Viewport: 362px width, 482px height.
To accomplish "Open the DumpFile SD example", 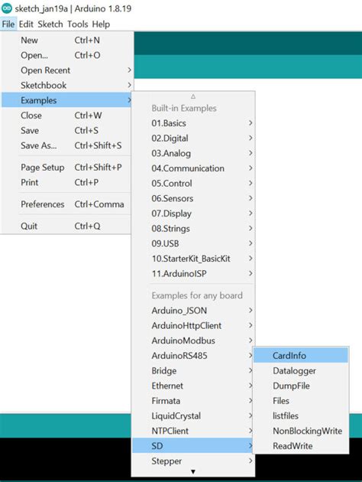I will tap(301, 386).
